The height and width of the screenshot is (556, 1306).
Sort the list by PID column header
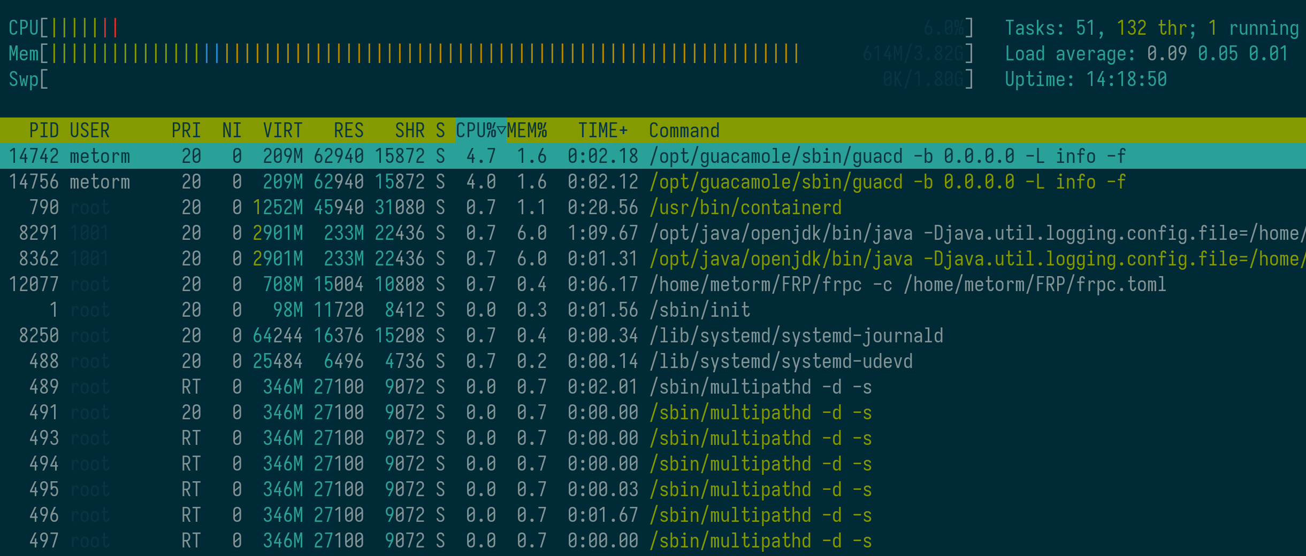click(x=43, y=130)
